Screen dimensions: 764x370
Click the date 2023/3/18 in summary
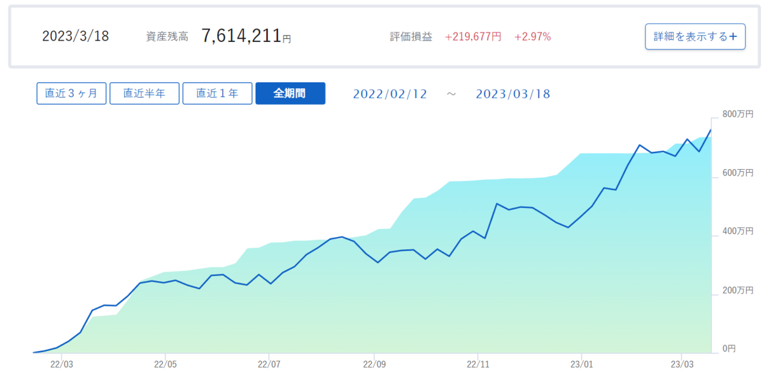75,36
